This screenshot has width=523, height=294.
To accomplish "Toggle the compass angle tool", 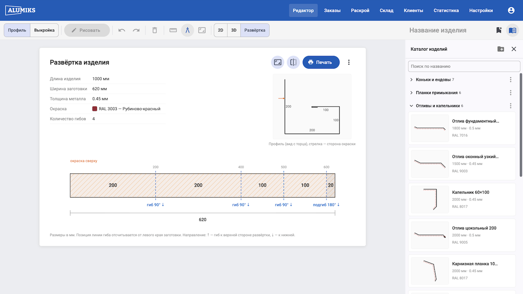I will (188, 30).
